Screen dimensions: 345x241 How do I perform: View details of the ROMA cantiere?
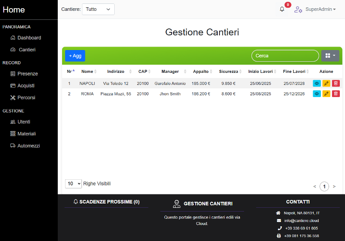coord(317,94)
